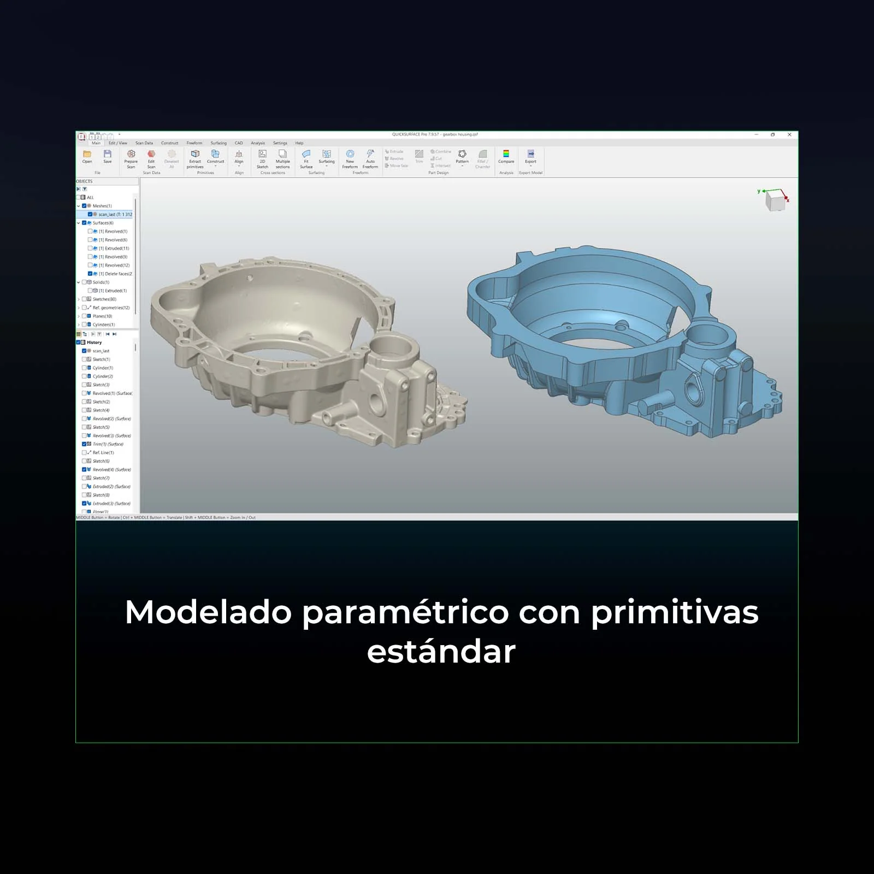Collapse the Surfaces(6) tree node
Image resolution: width=874 pixels, height=874 pixels.
point(79,223)
